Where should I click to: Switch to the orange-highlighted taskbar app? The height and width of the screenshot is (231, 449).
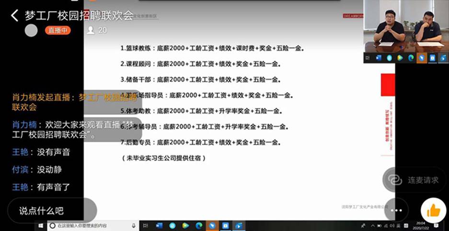pos(212,225)
